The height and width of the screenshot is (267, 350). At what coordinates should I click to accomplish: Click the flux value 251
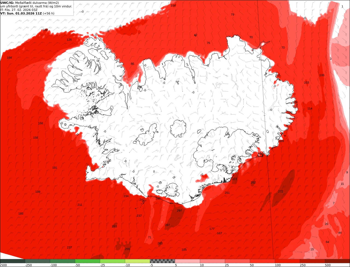point(227,193)
